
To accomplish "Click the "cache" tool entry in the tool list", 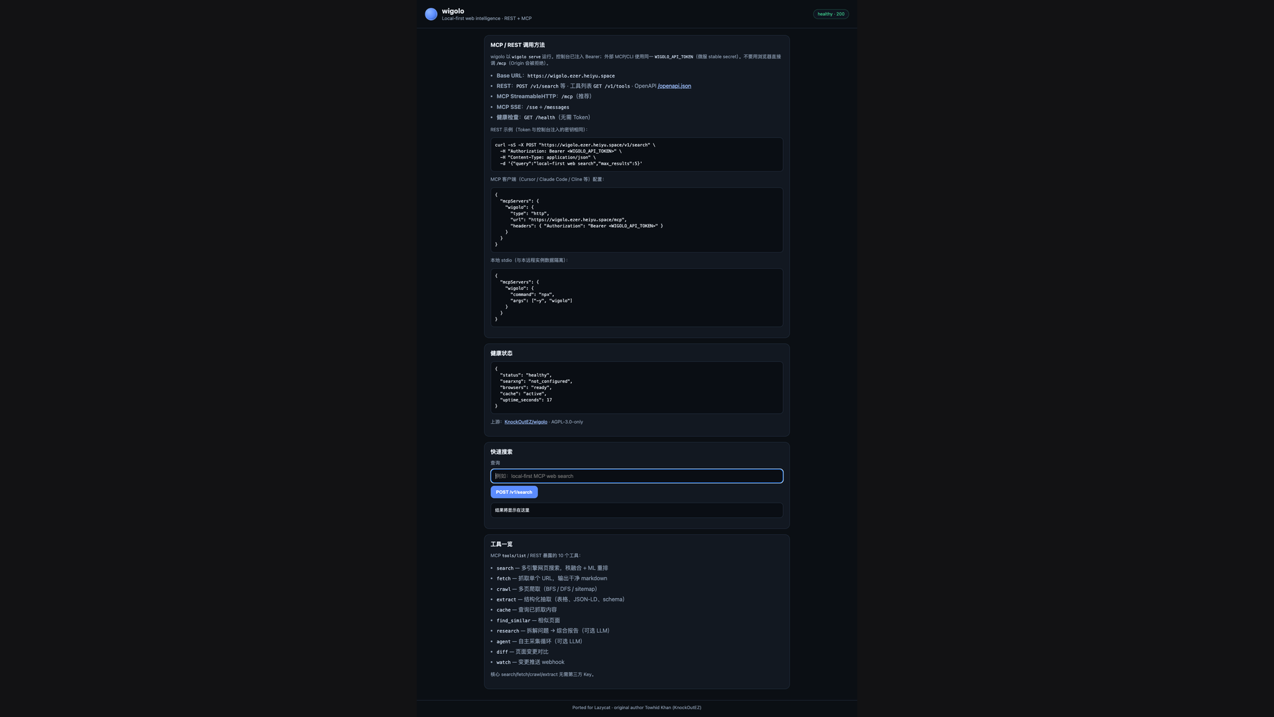I will coord(527,610).
